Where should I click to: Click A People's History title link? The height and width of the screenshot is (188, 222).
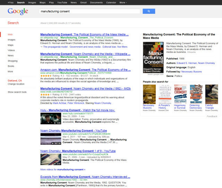tap(164, 106)
